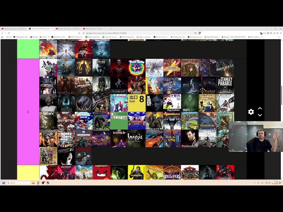Click the Brave shields icon in address bar
Screen dimensions: 283x212
(199, 33)
